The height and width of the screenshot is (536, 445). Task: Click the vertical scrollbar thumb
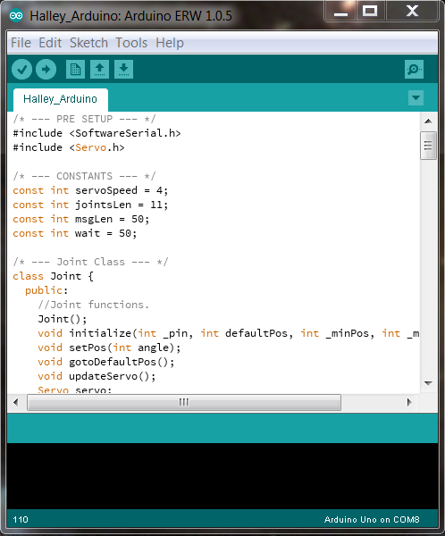(428, 146)
